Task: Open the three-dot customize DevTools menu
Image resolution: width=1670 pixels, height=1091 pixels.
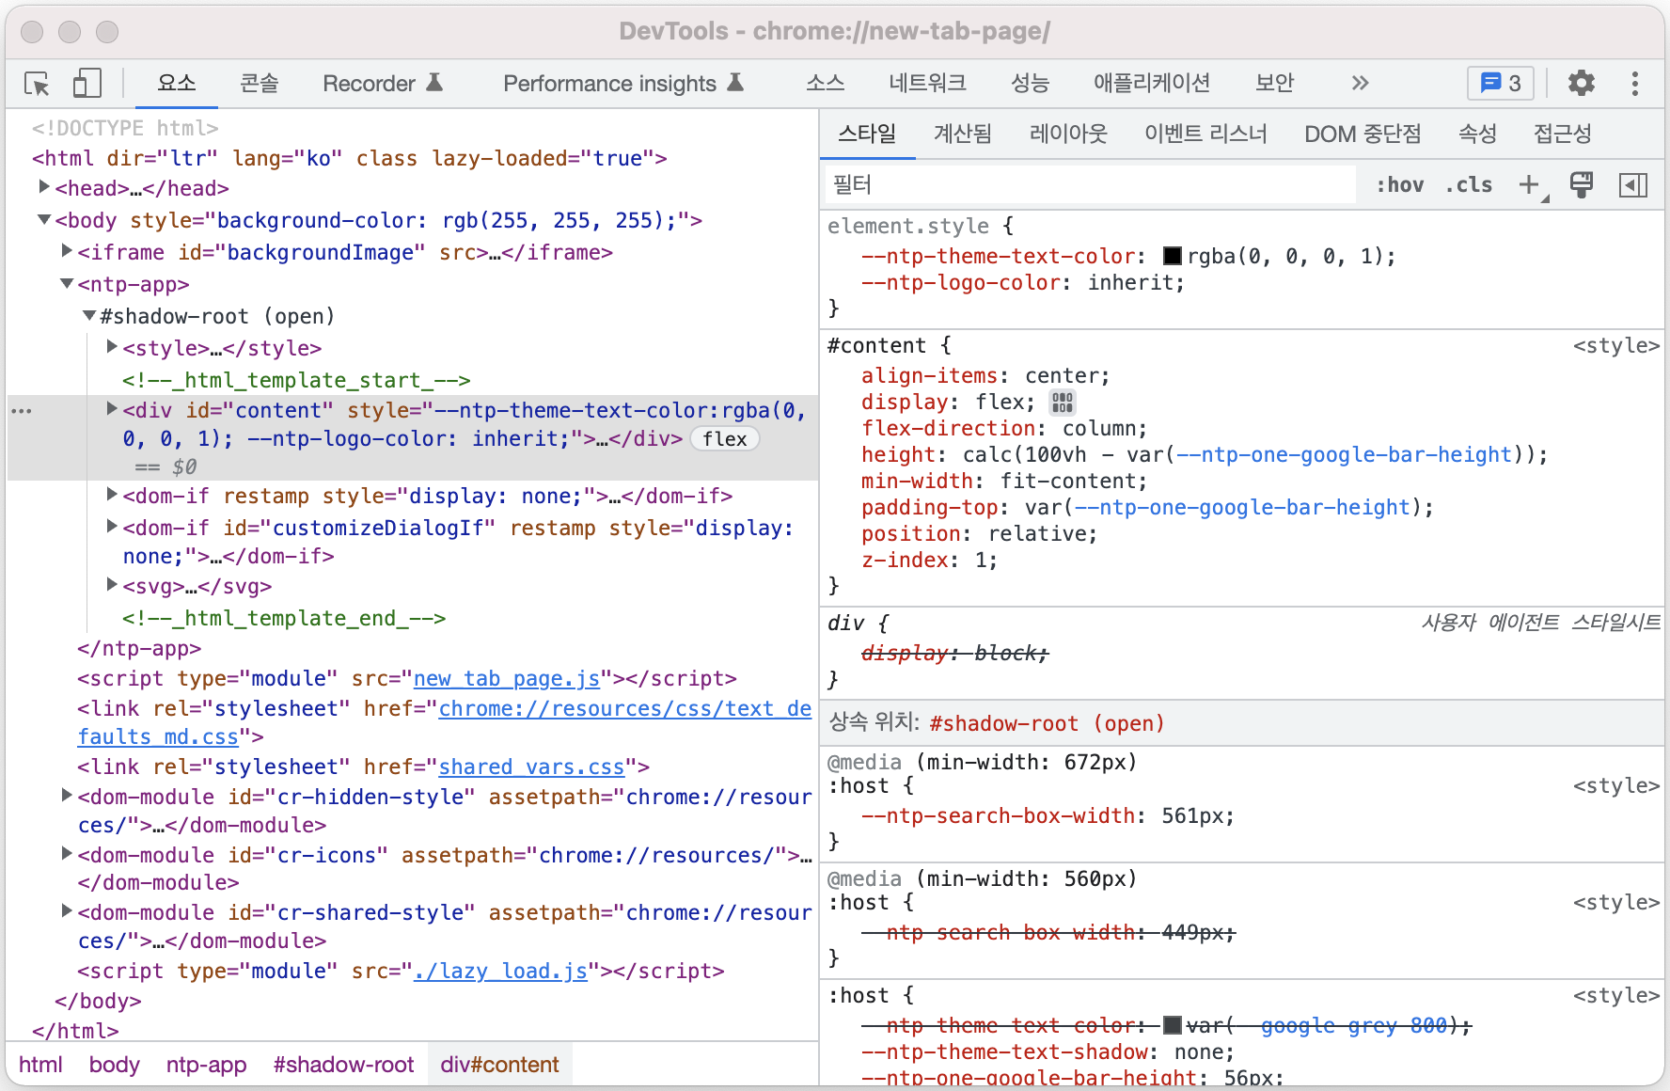Action: [x=1635, y=84]
